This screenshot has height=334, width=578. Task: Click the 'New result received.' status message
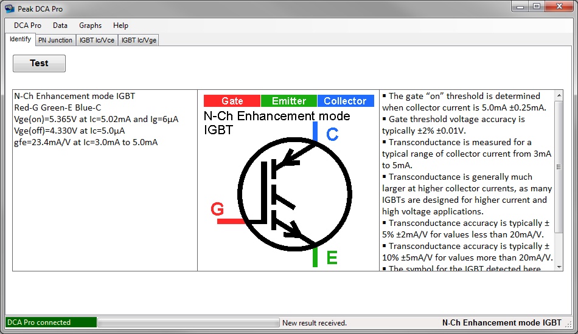click(x=315, y=323)
